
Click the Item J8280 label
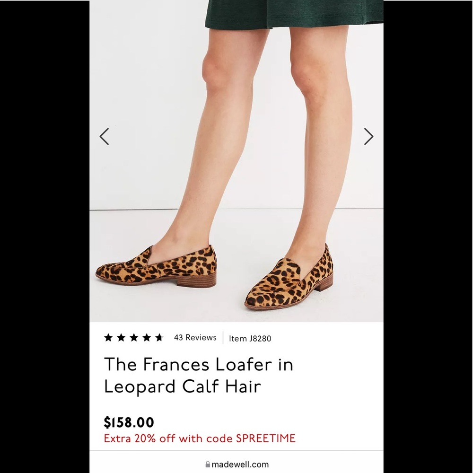tap(251, 339)
